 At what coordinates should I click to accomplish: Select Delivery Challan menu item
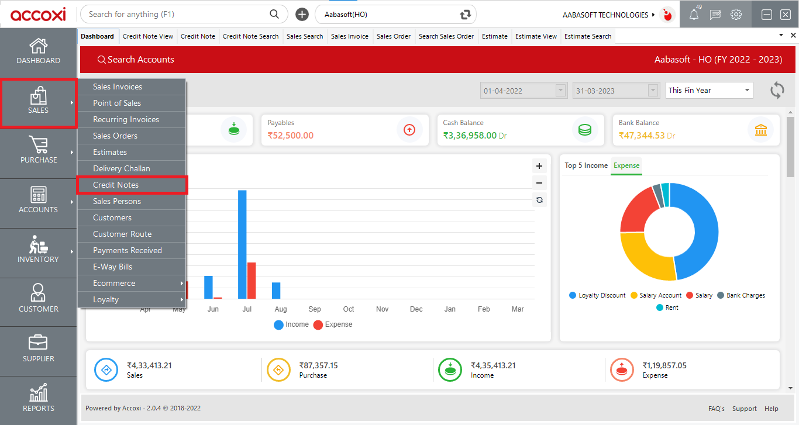coord(132,168)
